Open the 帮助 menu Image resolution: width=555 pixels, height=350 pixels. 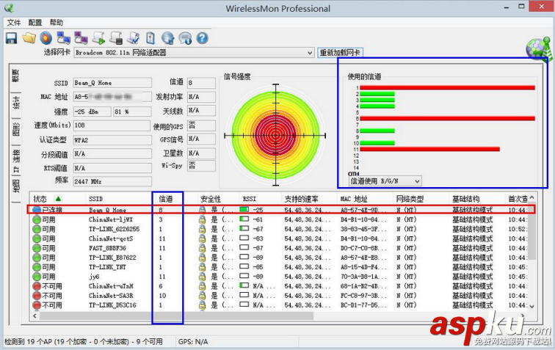coord(57,23)
